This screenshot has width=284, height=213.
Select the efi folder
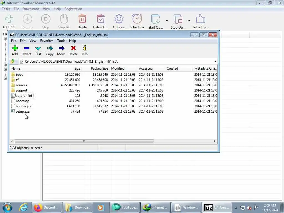coord(17,80)
